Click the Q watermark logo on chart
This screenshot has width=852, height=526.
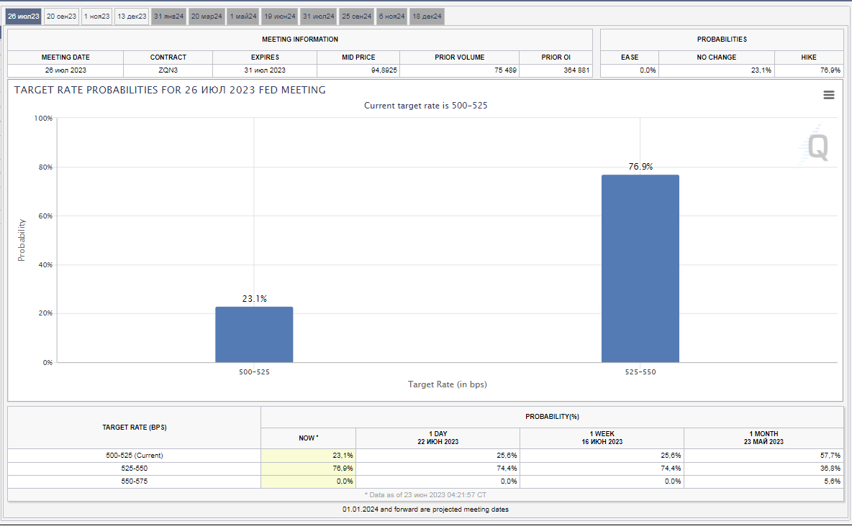click(x=817, y=147)
